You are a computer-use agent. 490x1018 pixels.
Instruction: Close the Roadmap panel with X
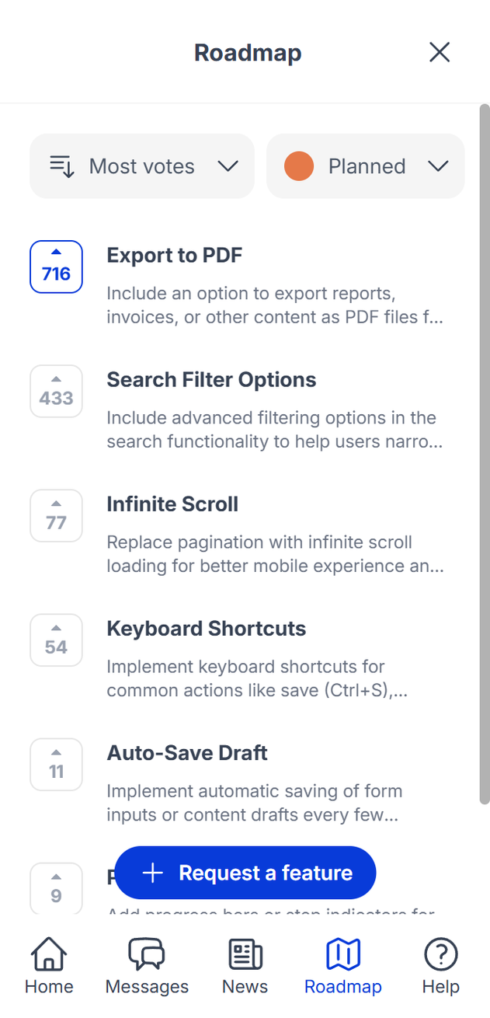440,52
